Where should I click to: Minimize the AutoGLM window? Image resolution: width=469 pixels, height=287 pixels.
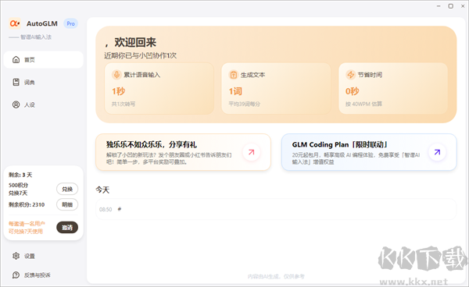click(x=439, y=6)
